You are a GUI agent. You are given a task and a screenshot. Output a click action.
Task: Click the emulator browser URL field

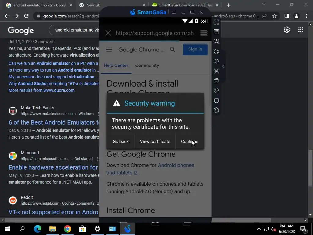(x=155, y=33)
